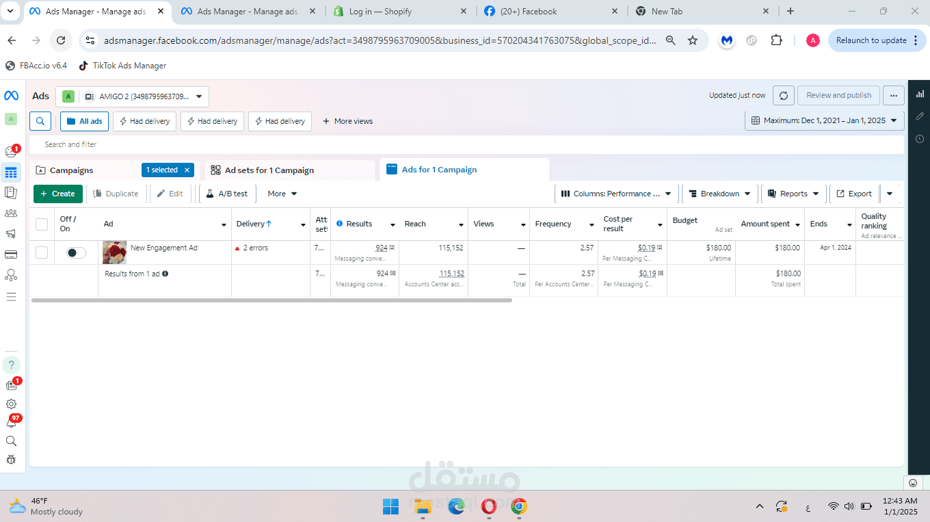Viewport: 930px width, 522px height.
Task: Click the Report a problem bug icon
Action: (11, 460)
